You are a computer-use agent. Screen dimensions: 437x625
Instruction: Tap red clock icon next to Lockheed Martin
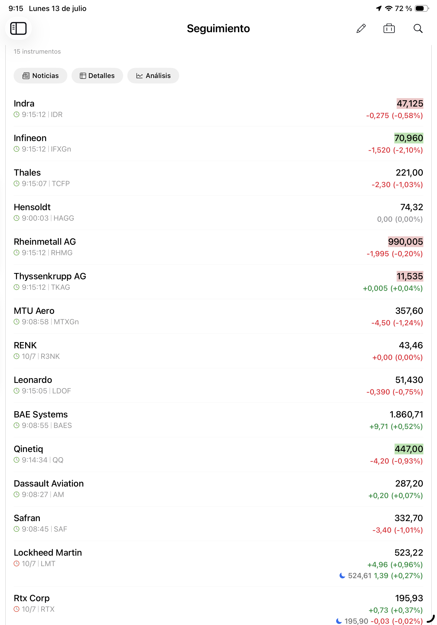click(x=17, y=563)
